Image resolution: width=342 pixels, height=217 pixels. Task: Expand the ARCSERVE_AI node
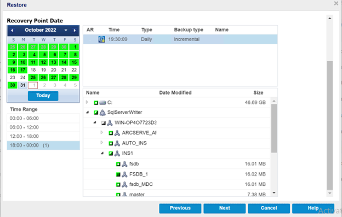point(101,132)
